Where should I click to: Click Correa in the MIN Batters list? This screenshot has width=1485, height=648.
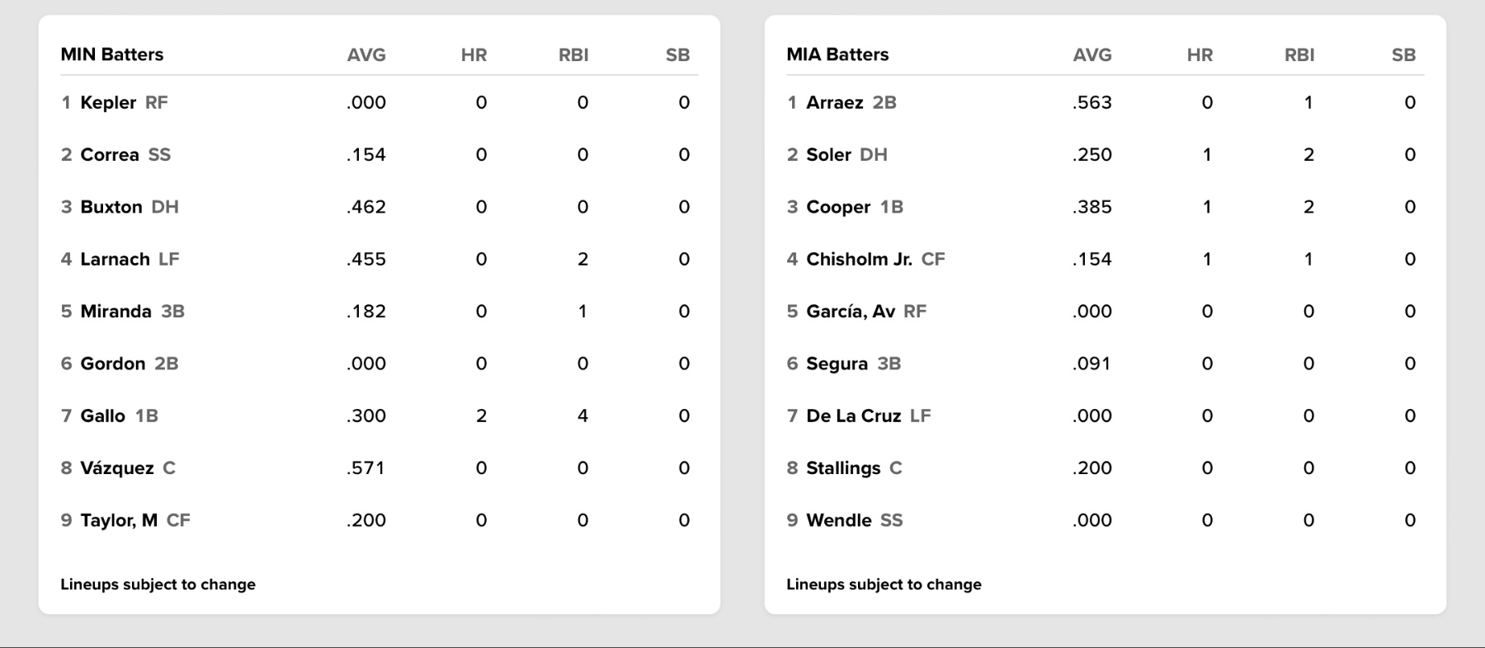(x=110, y=155)
